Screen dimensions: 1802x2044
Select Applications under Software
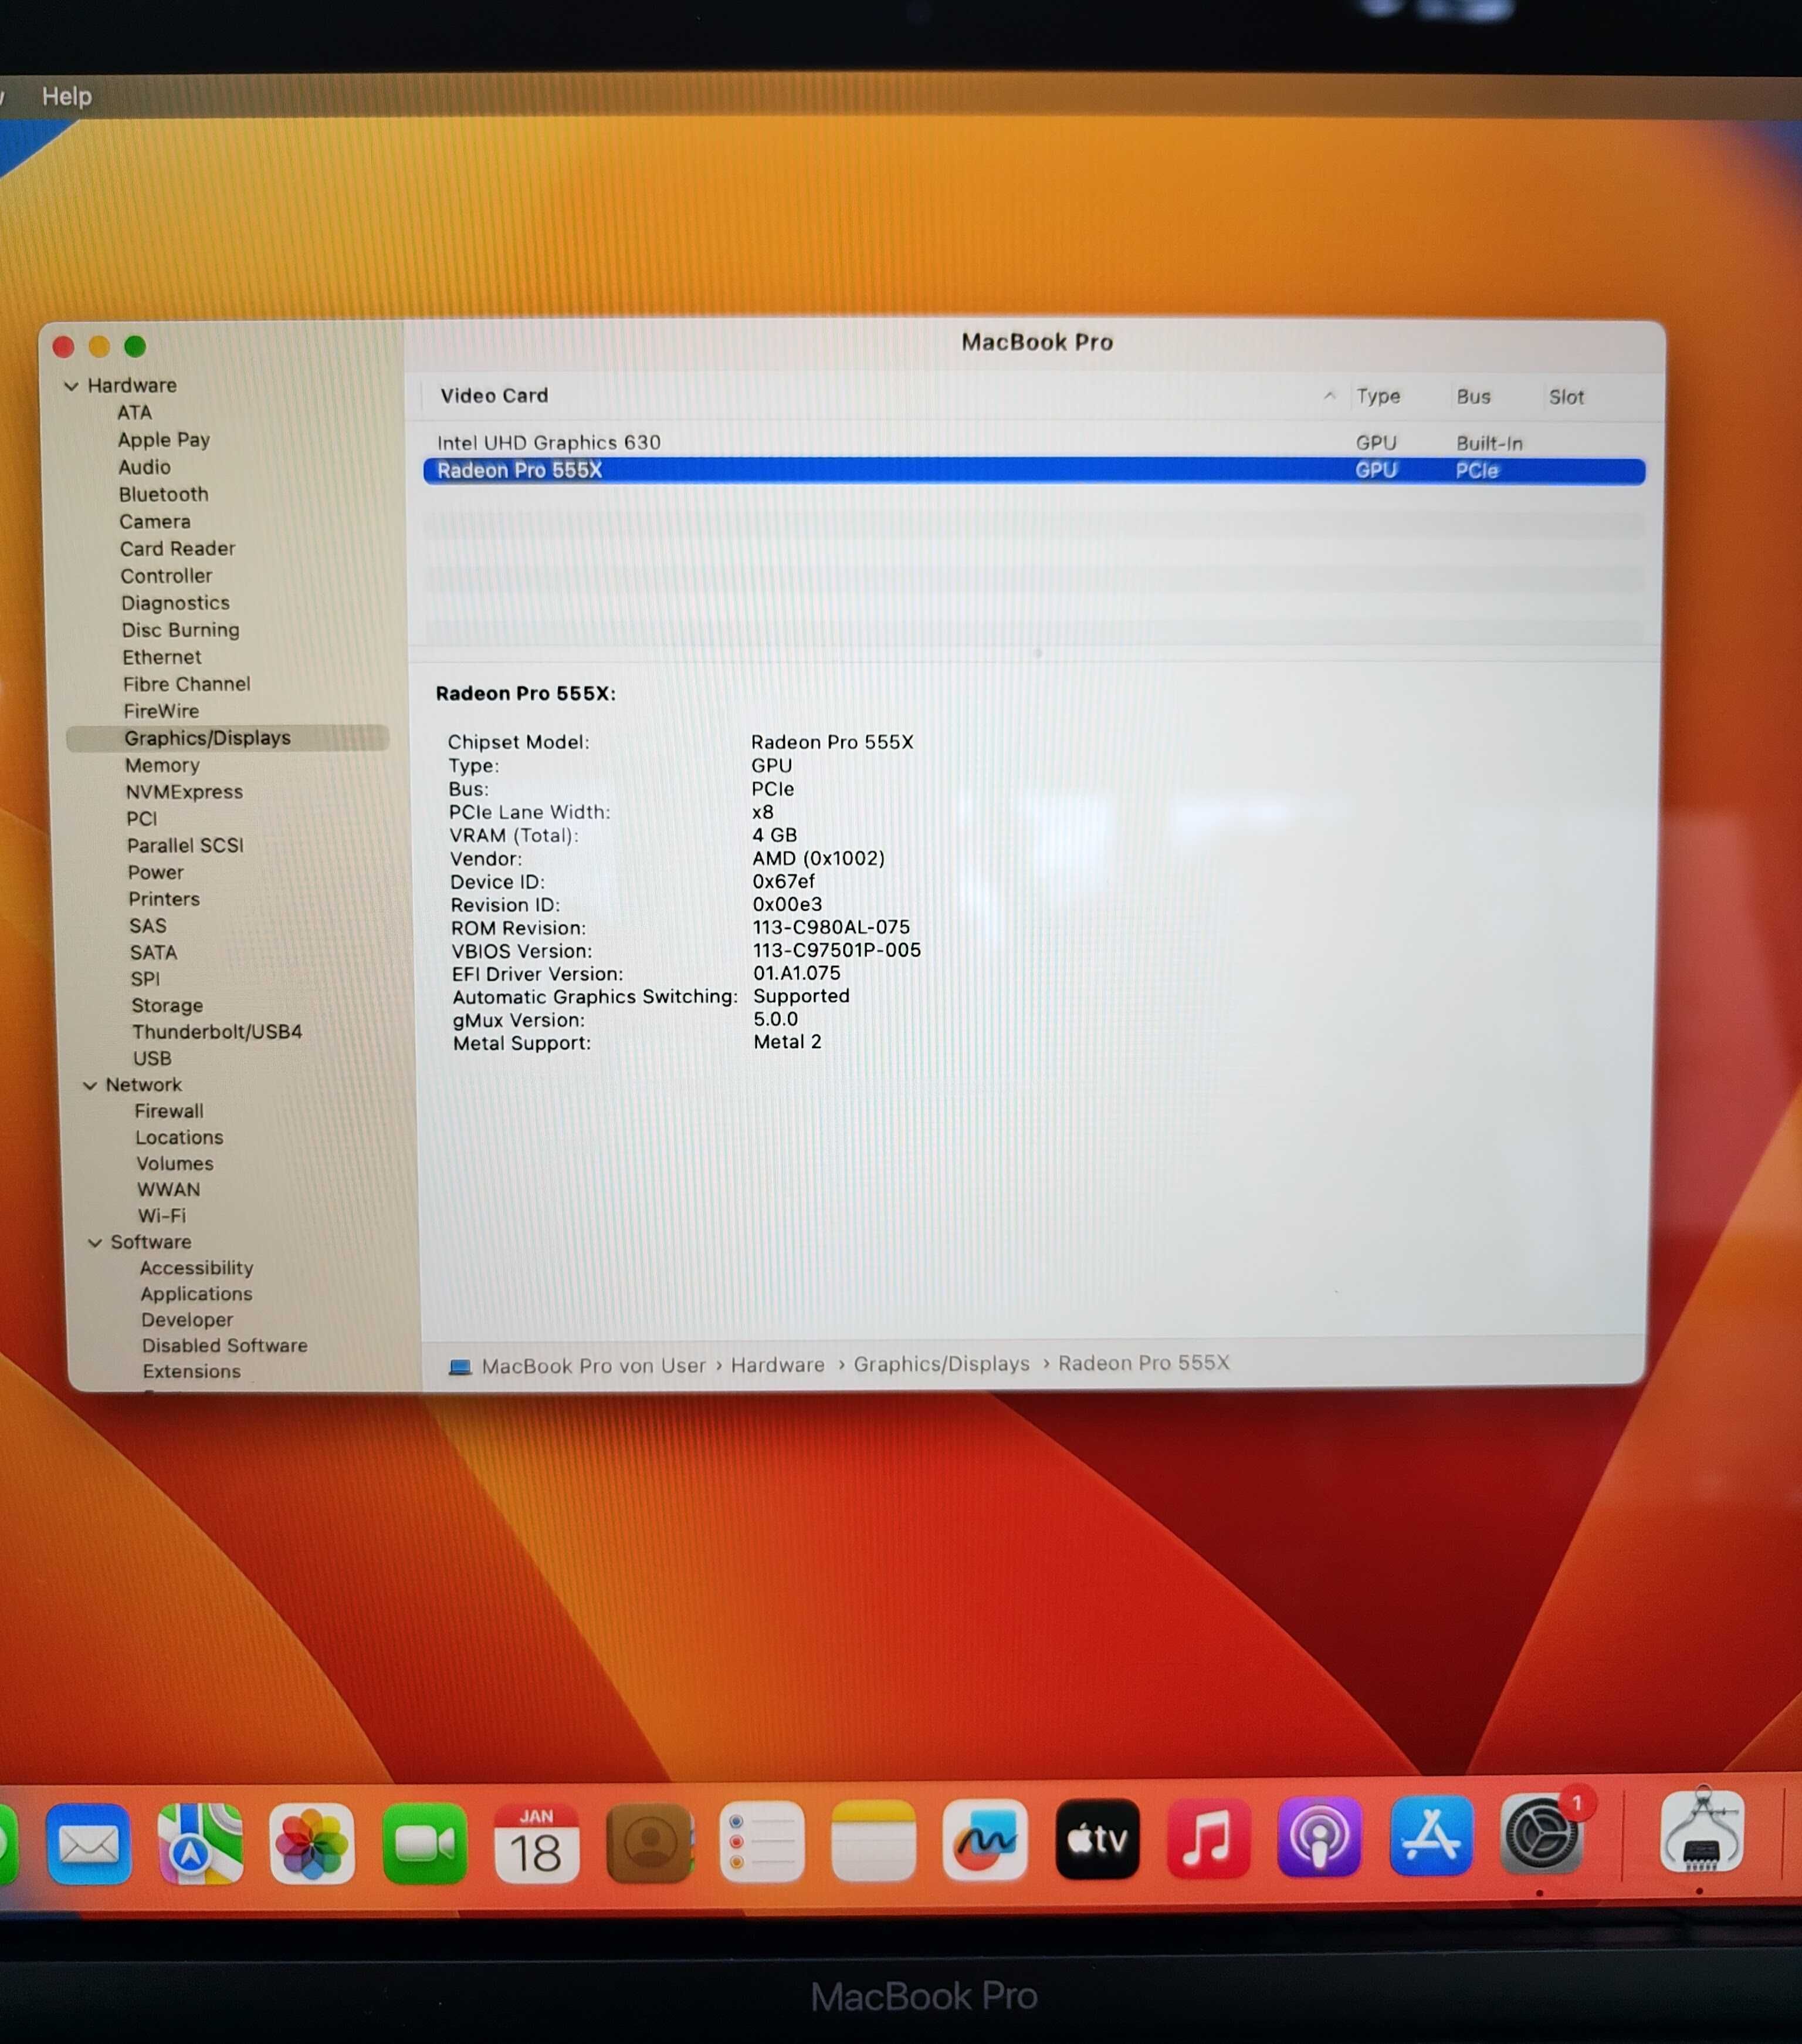pyautogui.click(x=196, y=1294)
